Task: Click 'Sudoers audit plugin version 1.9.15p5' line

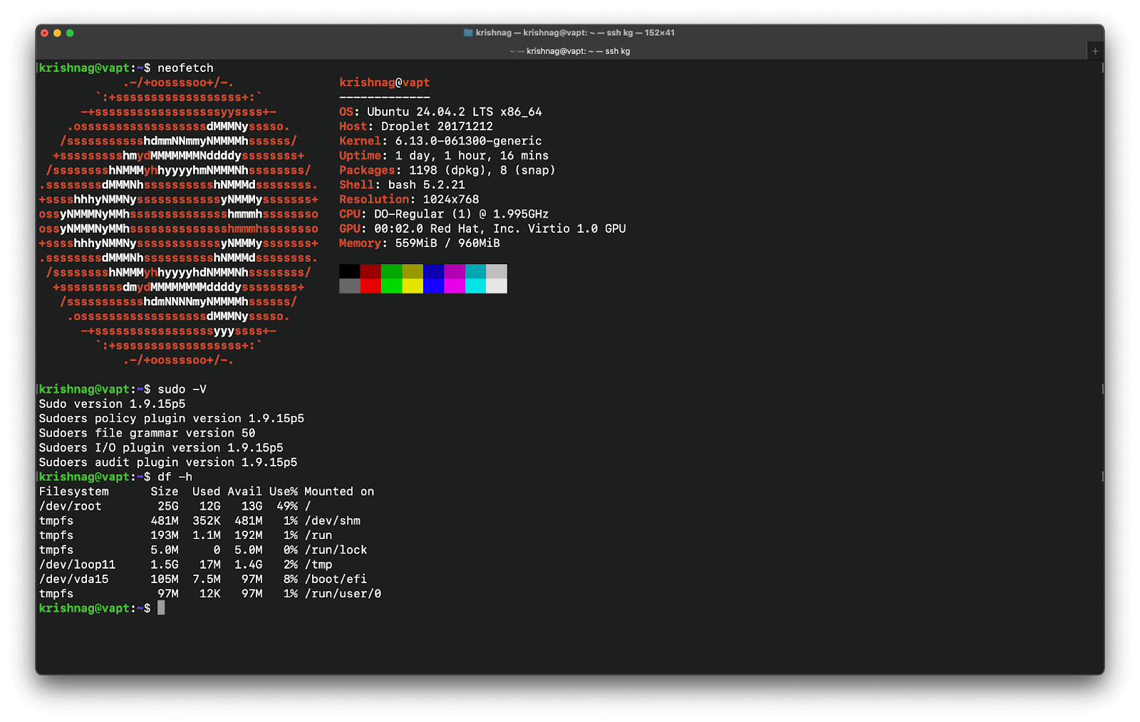Action: coord(168,462)
